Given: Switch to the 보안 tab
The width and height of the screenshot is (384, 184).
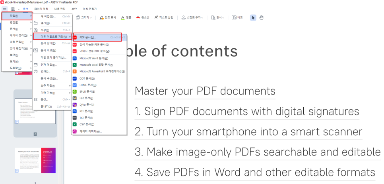Looking at the screenshot, I should 74,9.
